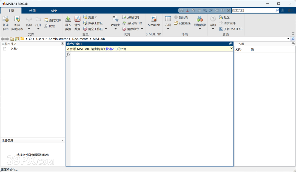Screen dimensions: 296x172
Task: Click the 清洗数据 (Clean Data) icon
Action: (x=77, y=19)
